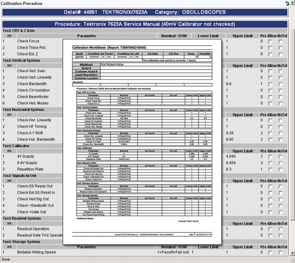Screen dimensions: 295x263
Task: Click the 0.404 upper limit value
Action: point(231,163)
